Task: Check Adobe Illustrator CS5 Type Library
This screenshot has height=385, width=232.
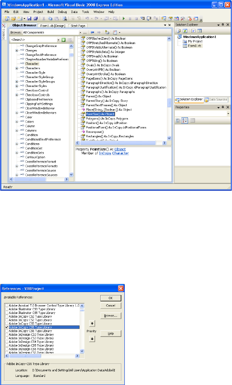Action: [7, 313]
